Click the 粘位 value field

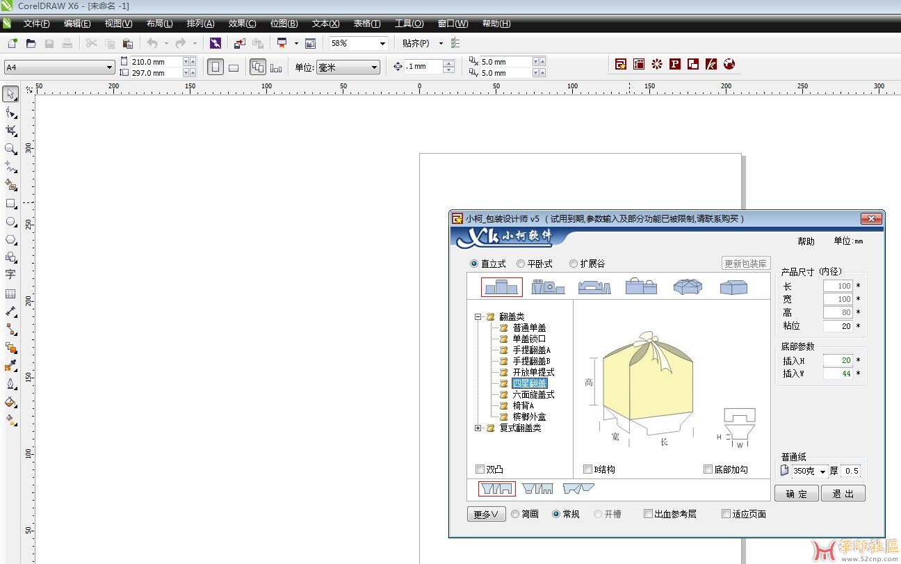click(x=838, y=326)
